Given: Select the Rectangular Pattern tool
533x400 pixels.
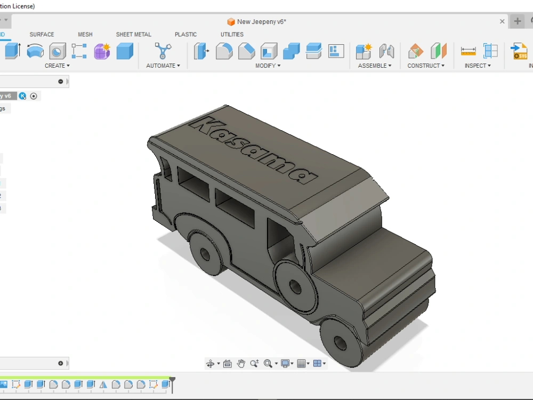Looking at the screenshot, I should tap(79, 51).
